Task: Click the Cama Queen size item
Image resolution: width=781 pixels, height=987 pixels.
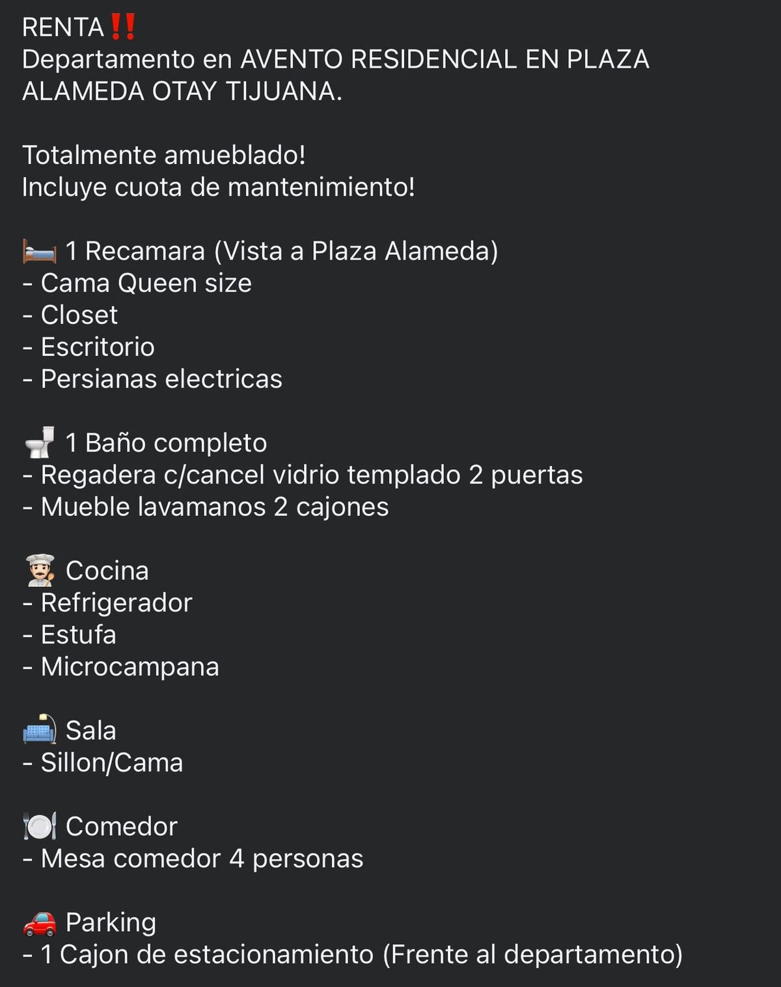Action: pyautogui.click(x=137, y=283)
